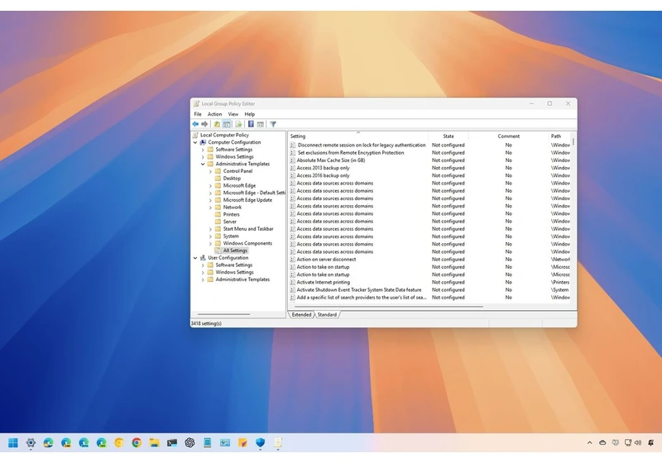Collapse the Computer Configuration node
Image resolution: width=662 pixels, height=463 pixels.
point(195,142)
